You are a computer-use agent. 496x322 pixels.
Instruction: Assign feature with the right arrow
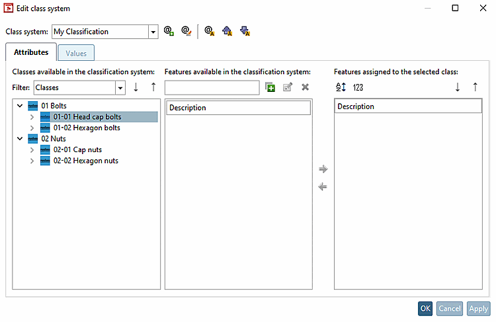pyautogui.click(x=323, y=169)
